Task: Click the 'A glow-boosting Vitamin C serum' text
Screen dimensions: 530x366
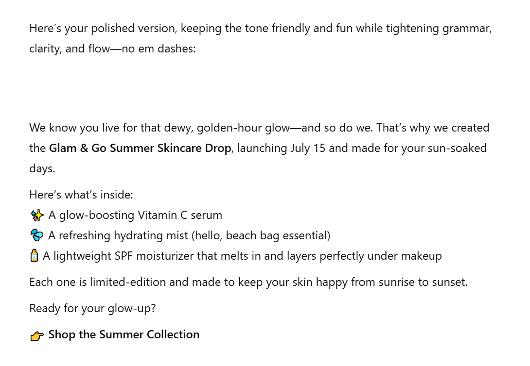Action: 135,215
